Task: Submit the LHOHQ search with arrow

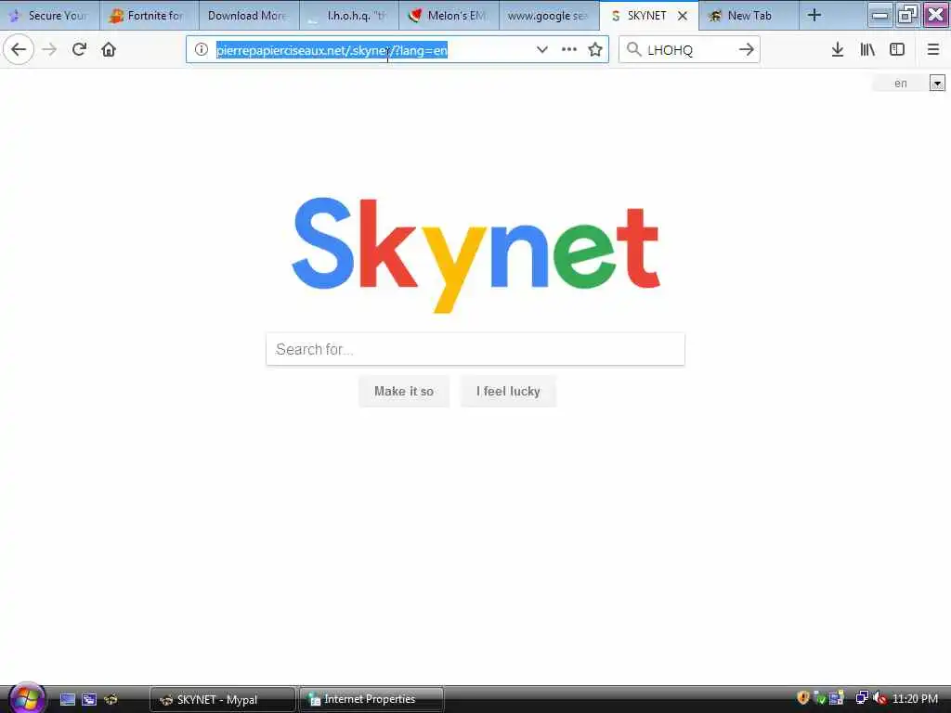Action: click(x=747, y=50)
